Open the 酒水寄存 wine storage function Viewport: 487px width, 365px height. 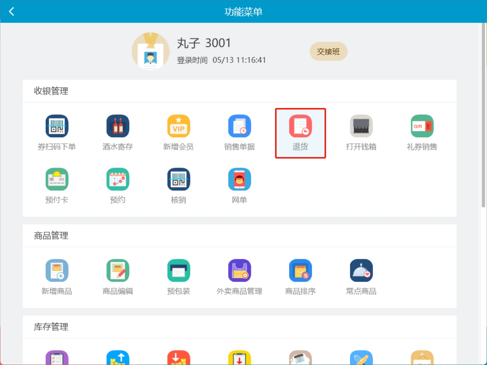point(118,133)
